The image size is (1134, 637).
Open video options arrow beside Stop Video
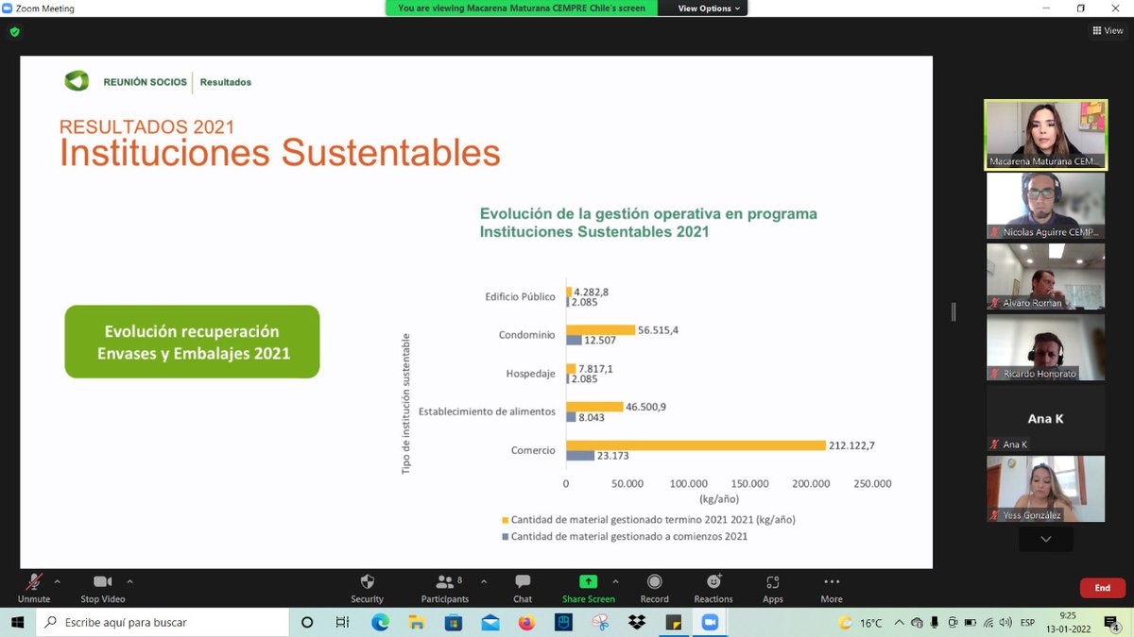(x=129, y=581)
